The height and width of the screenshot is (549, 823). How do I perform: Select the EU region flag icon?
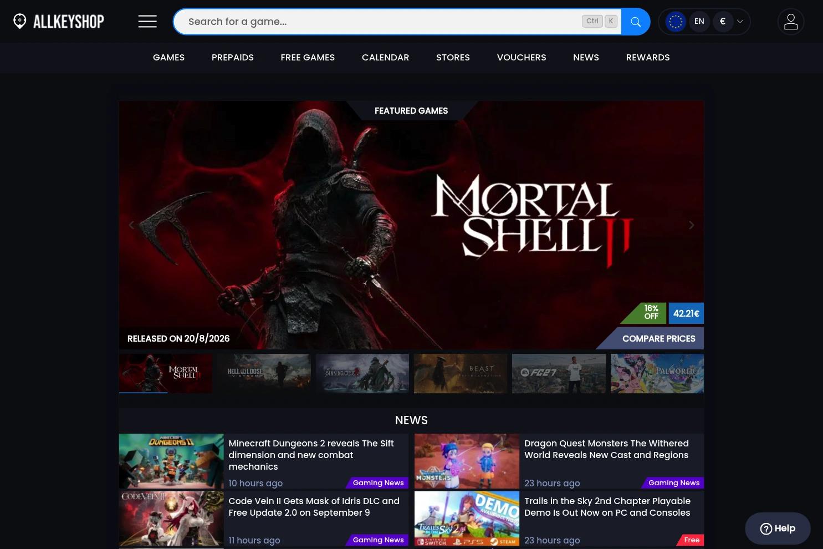click(676, 22)
